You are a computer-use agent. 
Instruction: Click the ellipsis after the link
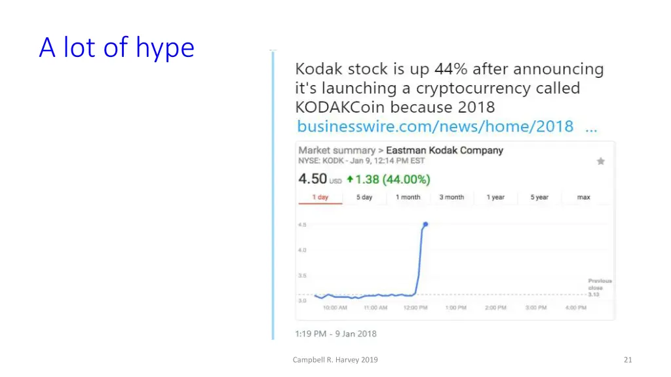coord(591,128)
